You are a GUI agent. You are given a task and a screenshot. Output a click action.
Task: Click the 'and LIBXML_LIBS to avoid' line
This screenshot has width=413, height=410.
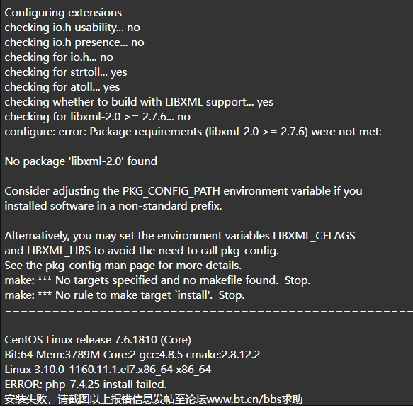point(142,251)
